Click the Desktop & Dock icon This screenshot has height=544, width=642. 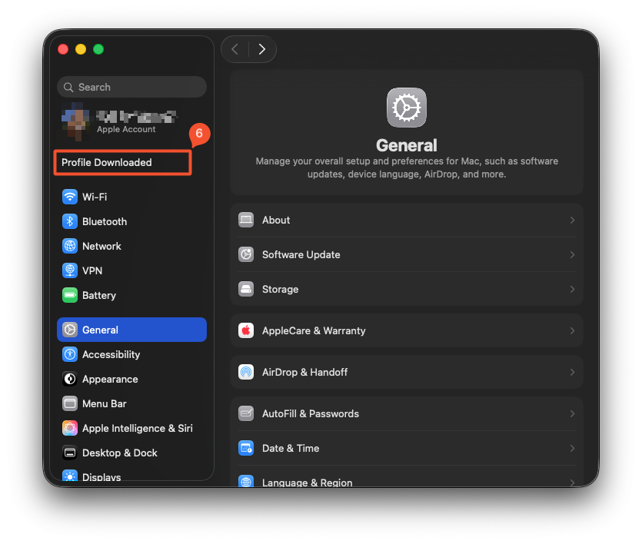coord(70,453)
